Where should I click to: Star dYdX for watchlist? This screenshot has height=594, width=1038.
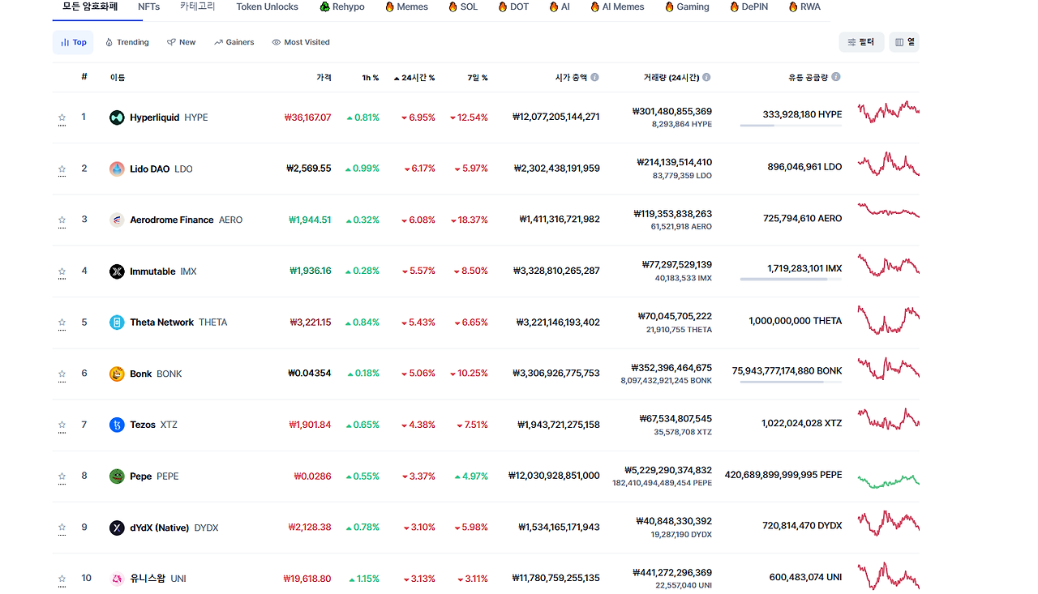click(x=62, y=528)
